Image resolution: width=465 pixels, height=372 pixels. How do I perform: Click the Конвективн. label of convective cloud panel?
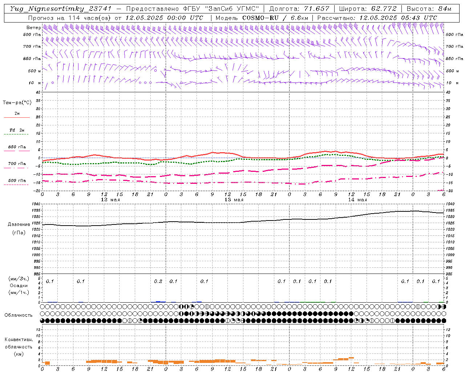(19, 340)
